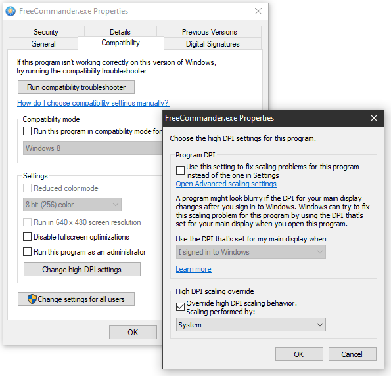Viewport: 391px width, 376px height.
Task: Expand the I signed in to Windows dropdown
Action: 250,252
